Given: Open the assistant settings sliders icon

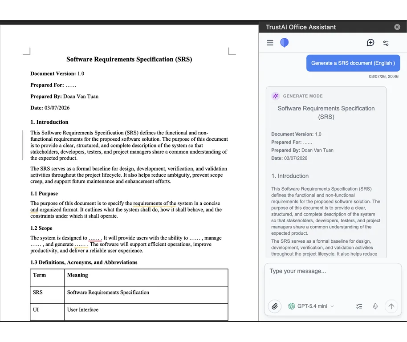Looking at the screenshot, I should click(386, 43).
